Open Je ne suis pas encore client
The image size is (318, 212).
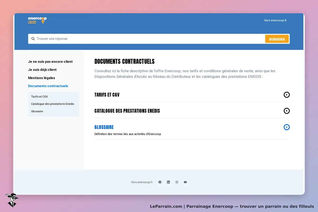pos(50,61)
